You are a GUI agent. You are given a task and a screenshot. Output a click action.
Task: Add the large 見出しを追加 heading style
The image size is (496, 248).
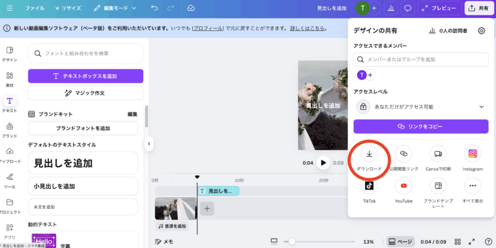pos(83,163)
